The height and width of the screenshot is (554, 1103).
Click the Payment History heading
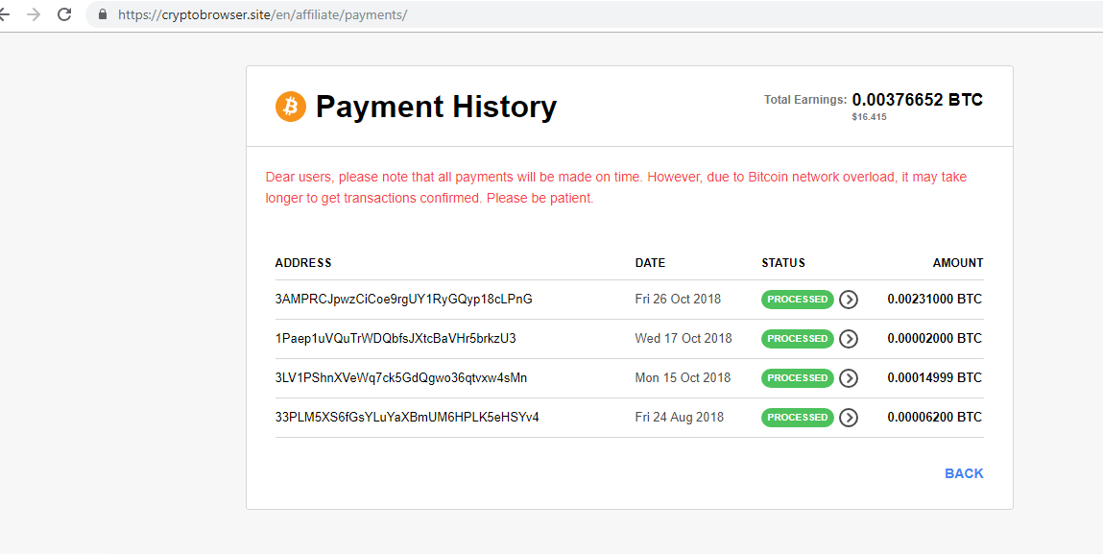pos(436,107)
